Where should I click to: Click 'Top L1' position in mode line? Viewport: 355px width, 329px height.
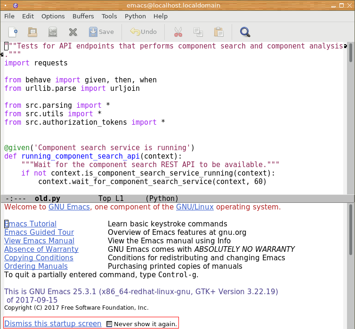(x=111, y=199)
